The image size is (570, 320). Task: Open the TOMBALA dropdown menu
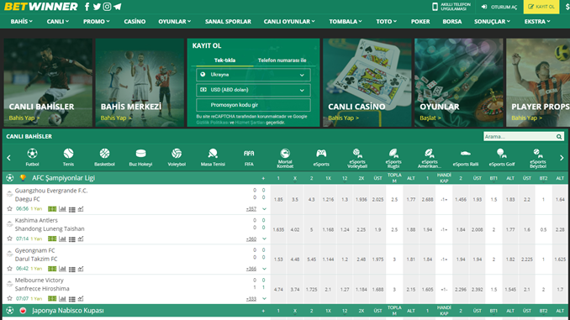pos(346,22)
